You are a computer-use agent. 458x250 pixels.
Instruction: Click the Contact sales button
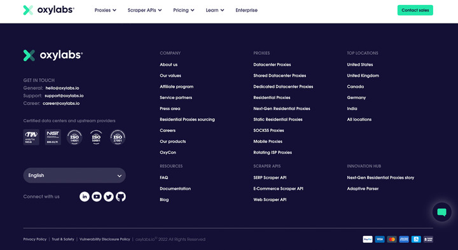tap(415, 10)
